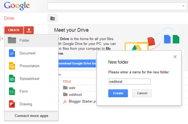Click the red CREATE button
This screenshot has width=188, height=124.
click(x=14, y=30)
